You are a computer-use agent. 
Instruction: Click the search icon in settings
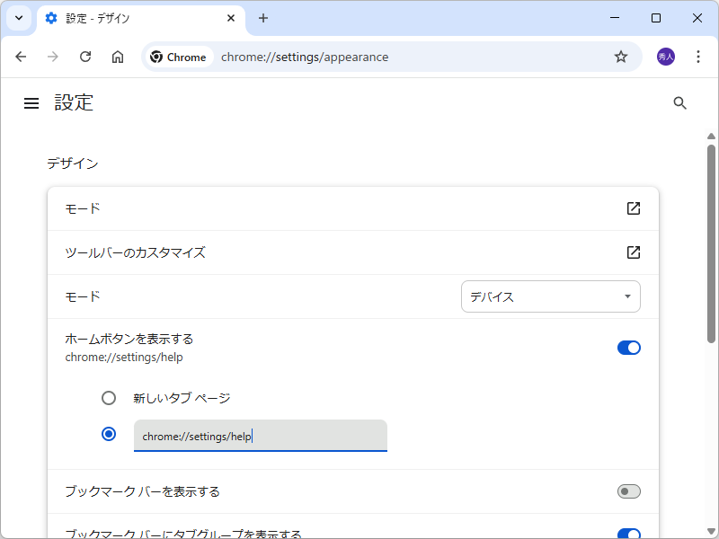pyautogui.click(x=679, y=102)
